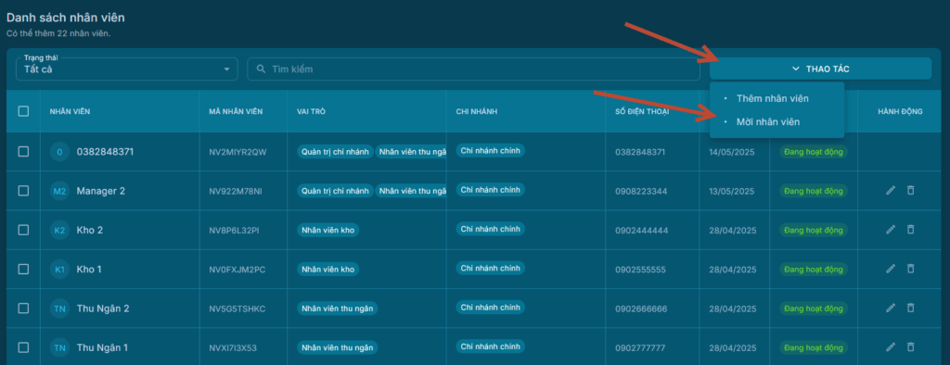950x365 pixels.
Task: Click the K1 avatar of Kho 1
Action: pyautogui.click(x=59, y=270)
